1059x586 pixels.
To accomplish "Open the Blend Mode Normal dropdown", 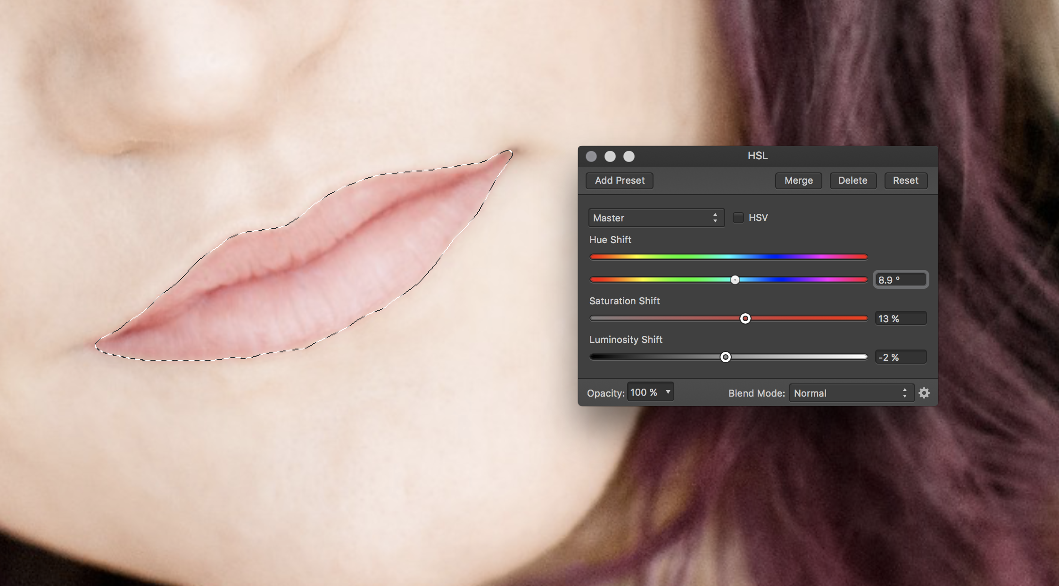I will (x=851, y=393).
